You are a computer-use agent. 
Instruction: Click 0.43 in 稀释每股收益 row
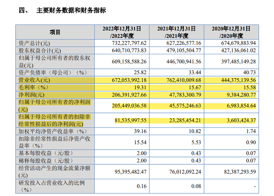click(196, 160)
